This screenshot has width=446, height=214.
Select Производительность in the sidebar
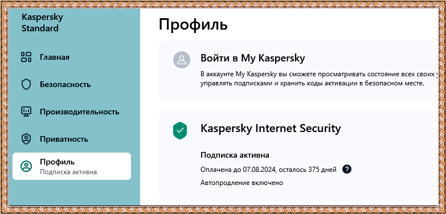(x=72, y=112)
